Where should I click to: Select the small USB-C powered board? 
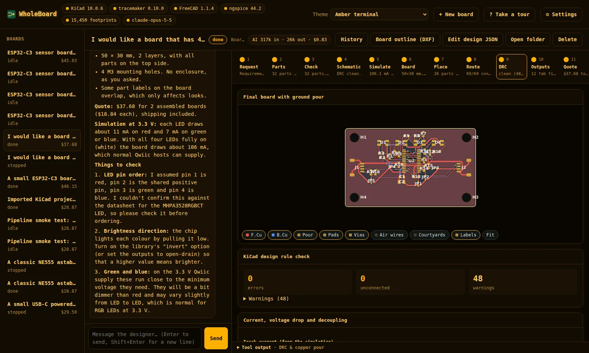click(42, 308)
